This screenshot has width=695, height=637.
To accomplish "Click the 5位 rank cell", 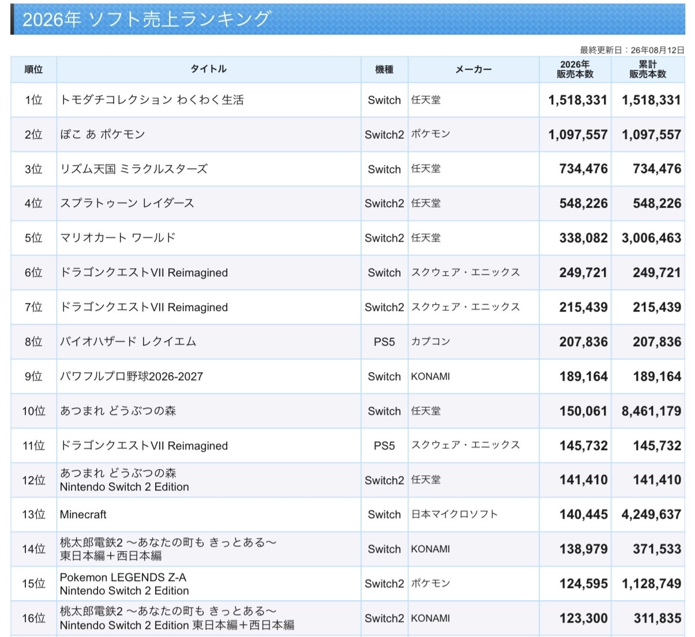I will (33, 238).
